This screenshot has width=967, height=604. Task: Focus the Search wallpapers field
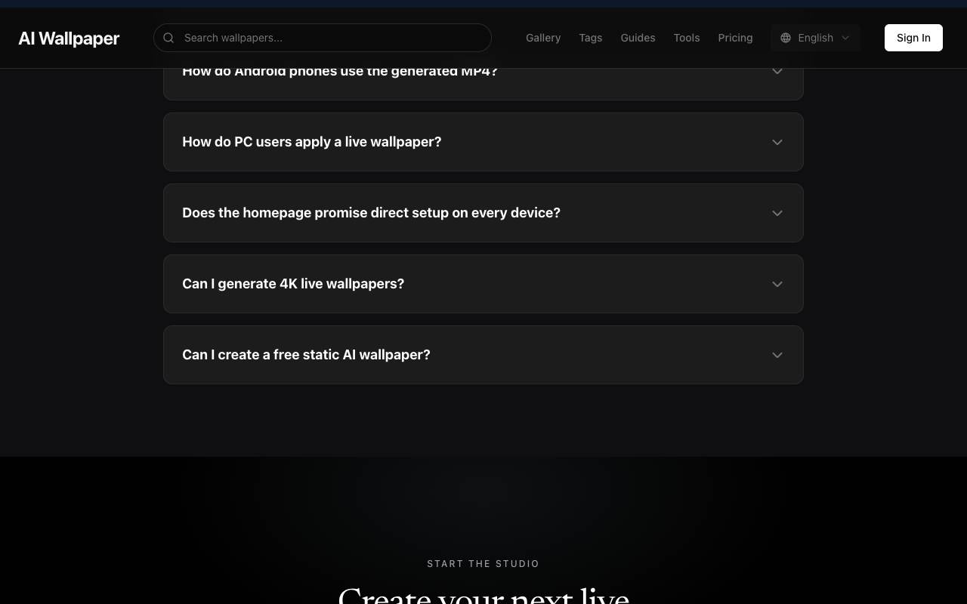click(x=323, y=38)
